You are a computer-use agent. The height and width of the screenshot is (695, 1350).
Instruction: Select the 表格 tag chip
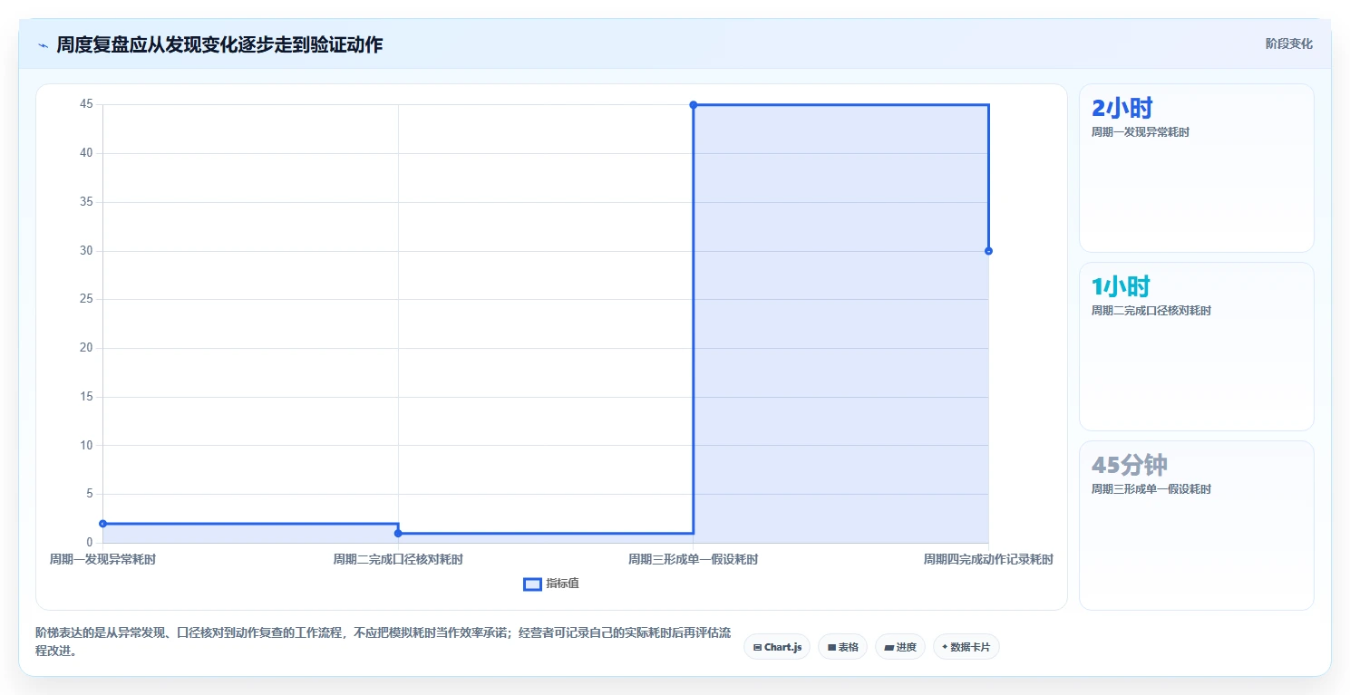click(x=842, y=647)
